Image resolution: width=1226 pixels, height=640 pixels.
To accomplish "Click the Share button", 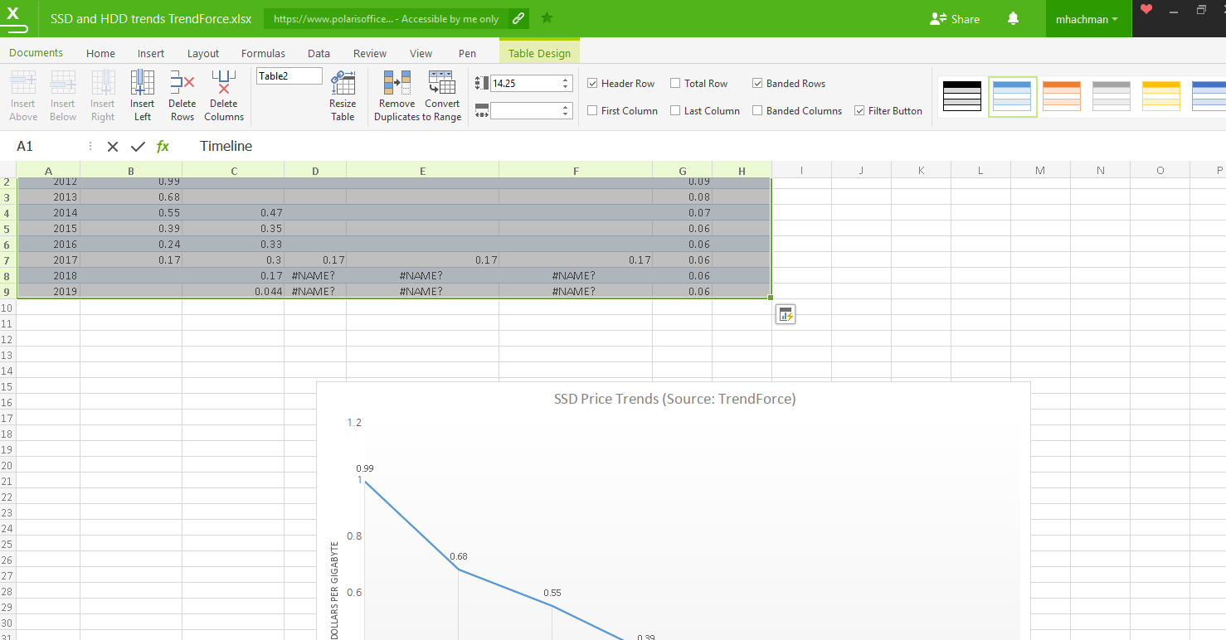I will pyautogui.click(x=955, y=19).
